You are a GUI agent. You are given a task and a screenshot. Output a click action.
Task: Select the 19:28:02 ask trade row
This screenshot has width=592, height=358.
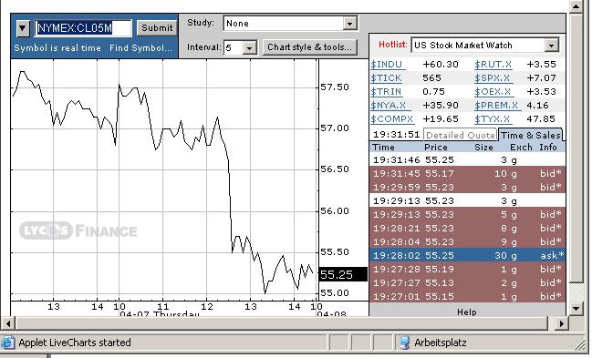467,255
